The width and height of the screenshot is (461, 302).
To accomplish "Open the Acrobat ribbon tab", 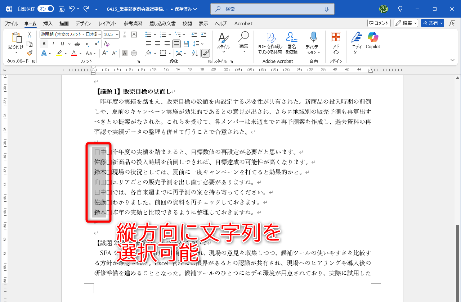I will [243, 23].
